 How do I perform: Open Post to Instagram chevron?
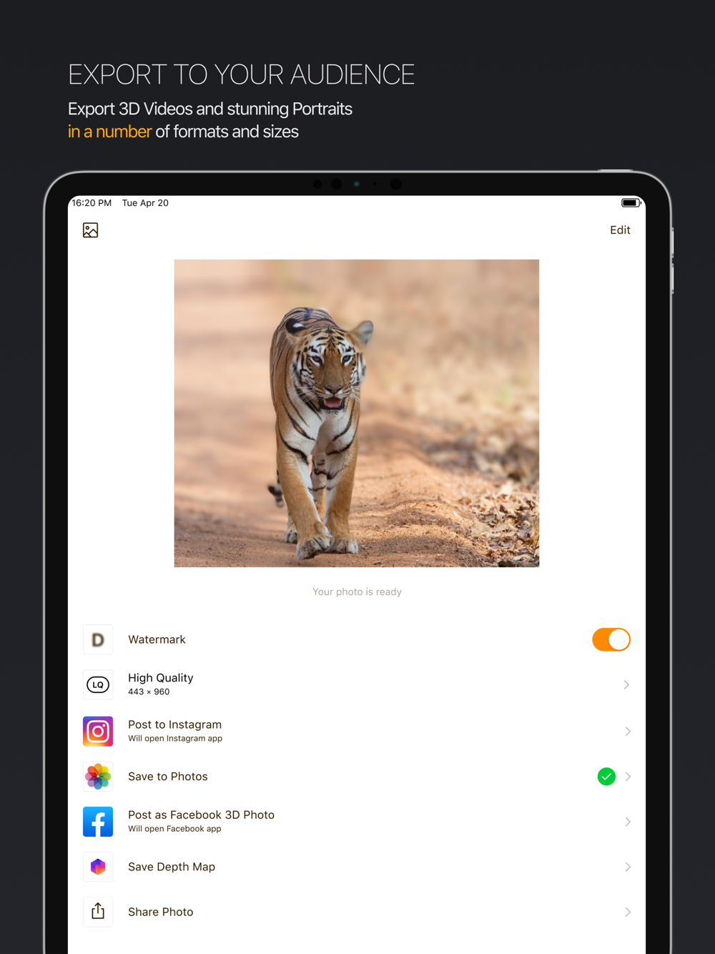[627, 731]
